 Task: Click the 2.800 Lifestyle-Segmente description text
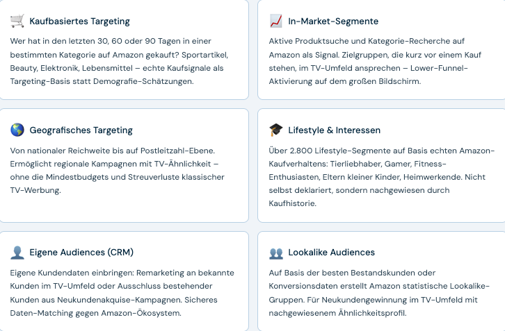point(382,177)
